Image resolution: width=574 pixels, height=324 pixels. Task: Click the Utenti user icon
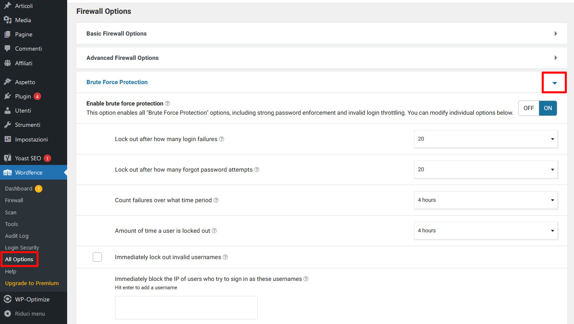click(8, 111)
